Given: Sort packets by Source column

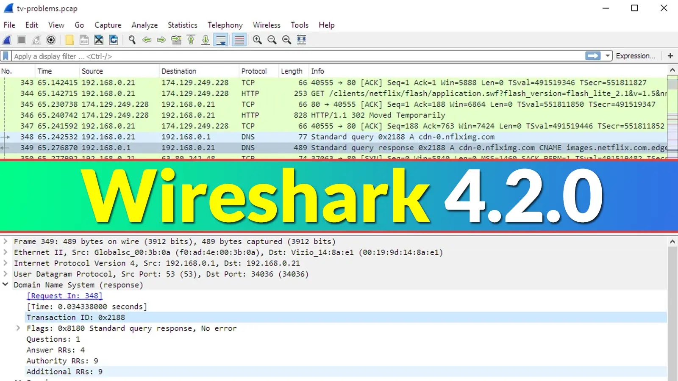Looking at the screenshot, I should pos(119,71).
